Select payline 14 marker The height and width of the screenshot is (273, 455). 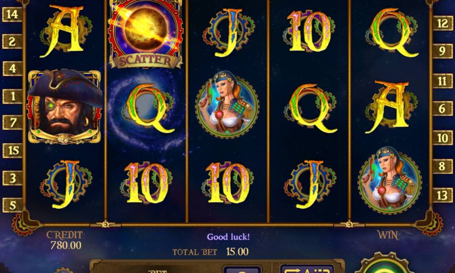click(12, 14)
